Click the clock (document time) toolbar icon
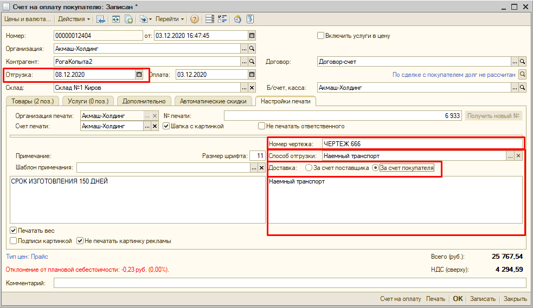 coord(237,19)
